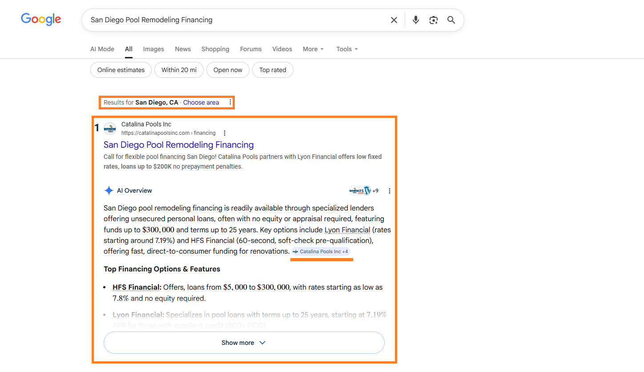Apply the Top rated filter chip
Viewport: 644px width, 372px height.
coord(273,70)
